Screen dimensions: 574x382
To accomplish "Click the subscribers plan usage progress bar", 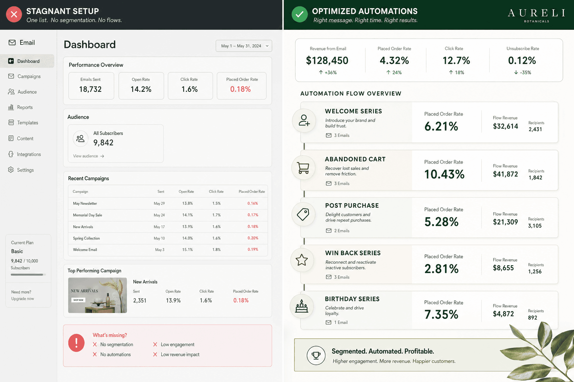I will [28, 275].
